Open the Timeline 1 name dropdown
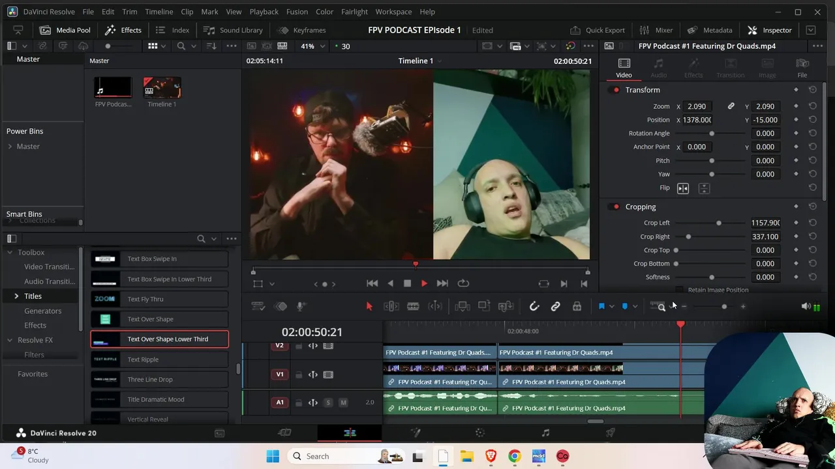The image size is (835, 469). point(440,61)
